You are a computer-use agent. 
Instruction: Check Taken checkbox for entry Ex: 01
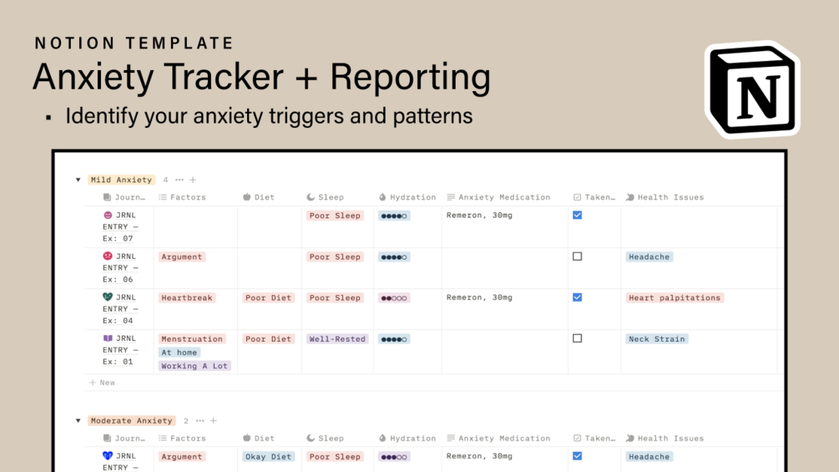[578, 338]
